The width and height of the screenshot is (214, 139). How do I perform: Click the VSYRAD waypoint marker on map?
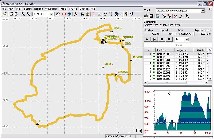[x=116, y=75]
